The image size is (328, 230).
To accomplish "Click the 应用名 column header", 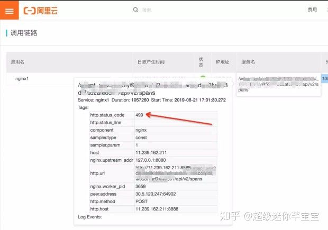I will pyautogui.click(x=17, y=62).
